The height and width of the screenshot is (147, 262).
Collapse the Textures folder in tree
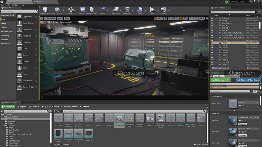[x=4, y=126]
